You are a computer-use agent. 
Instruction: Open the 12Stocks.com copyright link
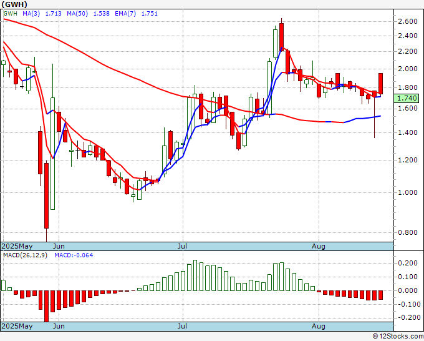(x=398, y=336)
